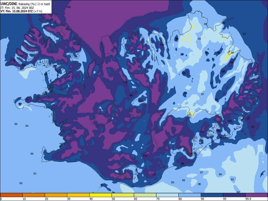Click the '(+7 h)' forecast offset text
Viewport: 268px width, 201px height.
[38, 11]
